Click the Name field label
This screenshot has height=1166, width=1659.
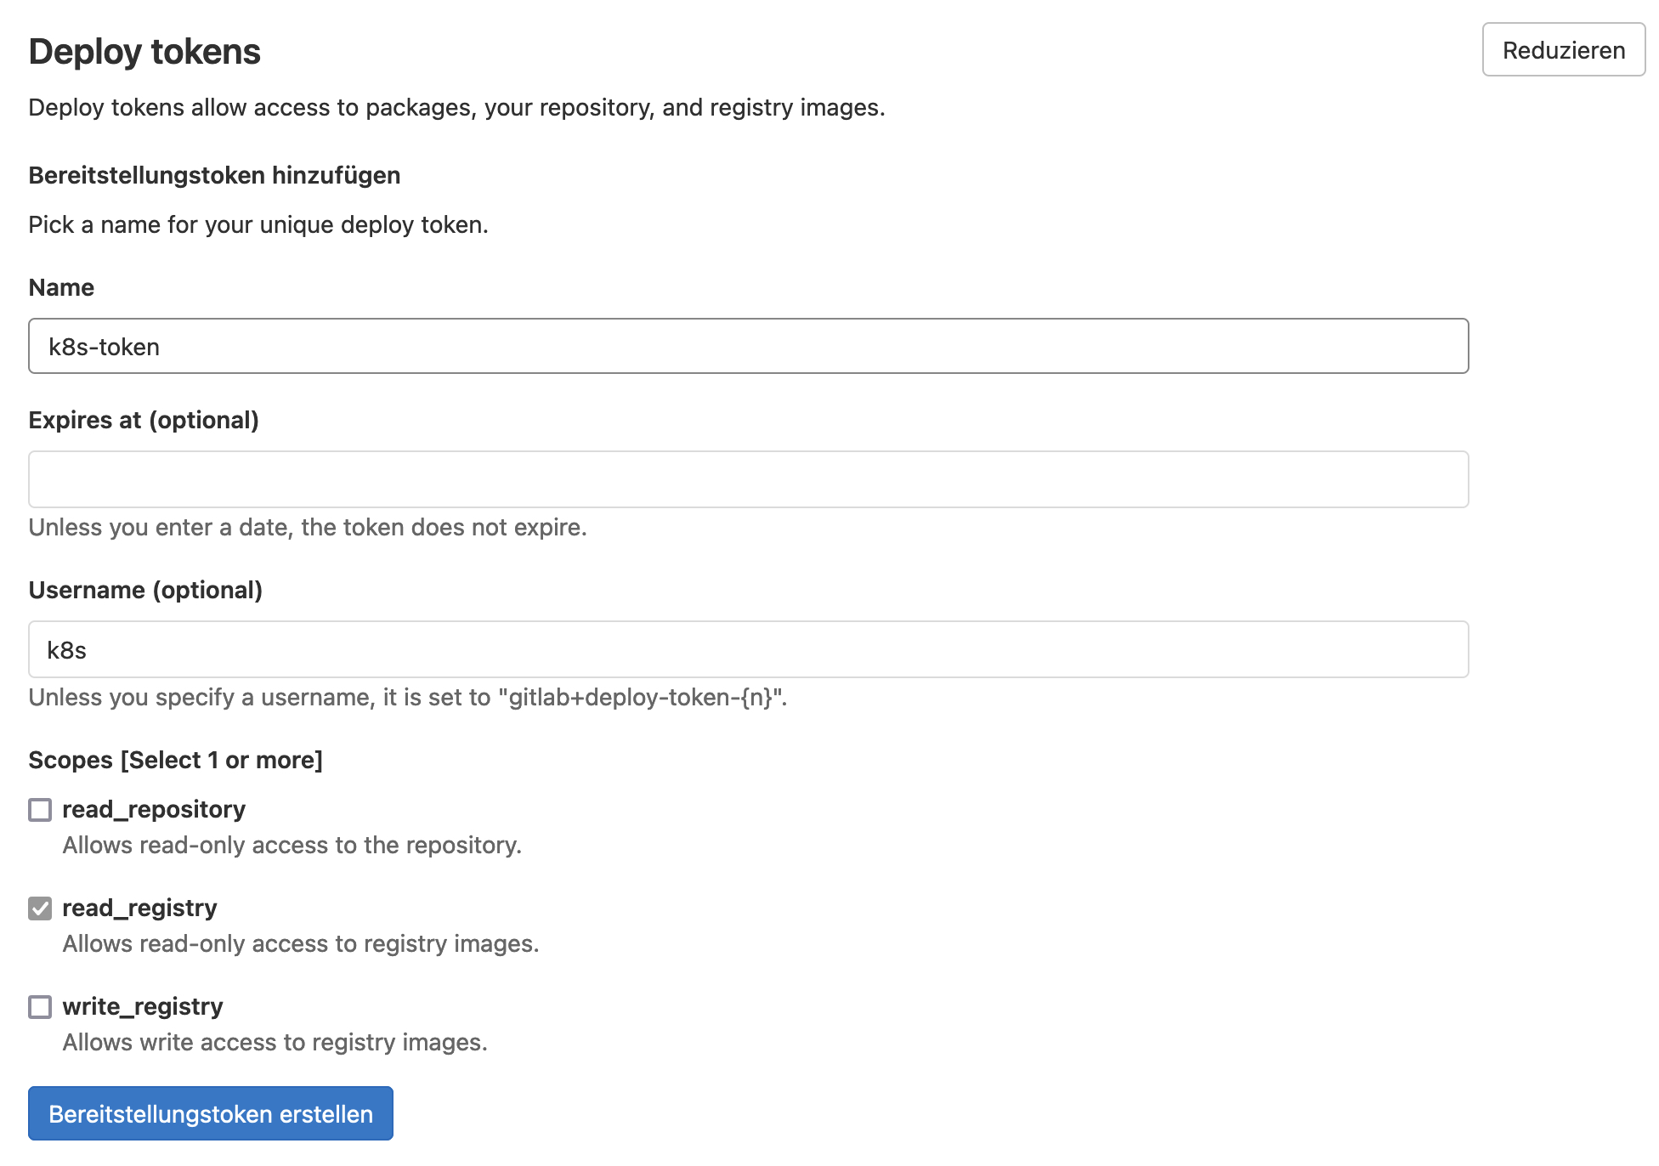tap(61, 287)
